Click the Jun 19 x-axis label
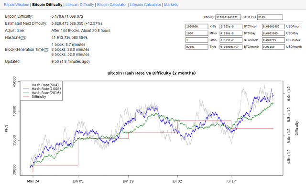This screenshot has width=306, height=188. point(128,181)
